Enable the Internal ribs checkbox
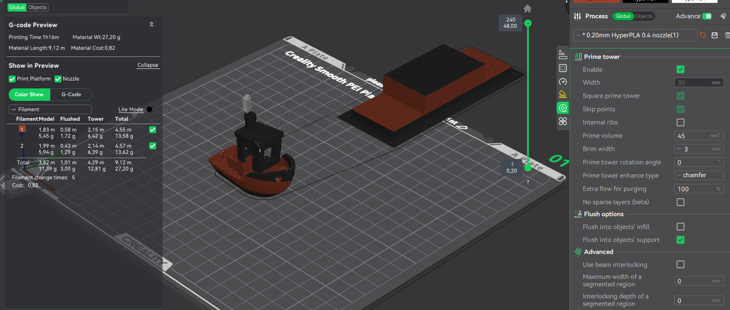The height and width of the screenshot is (310, 730). coord(681,122)
